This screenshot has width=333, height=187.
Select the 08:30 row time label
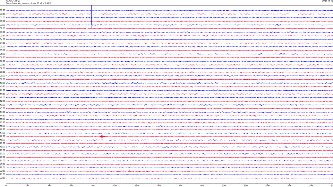2,72
